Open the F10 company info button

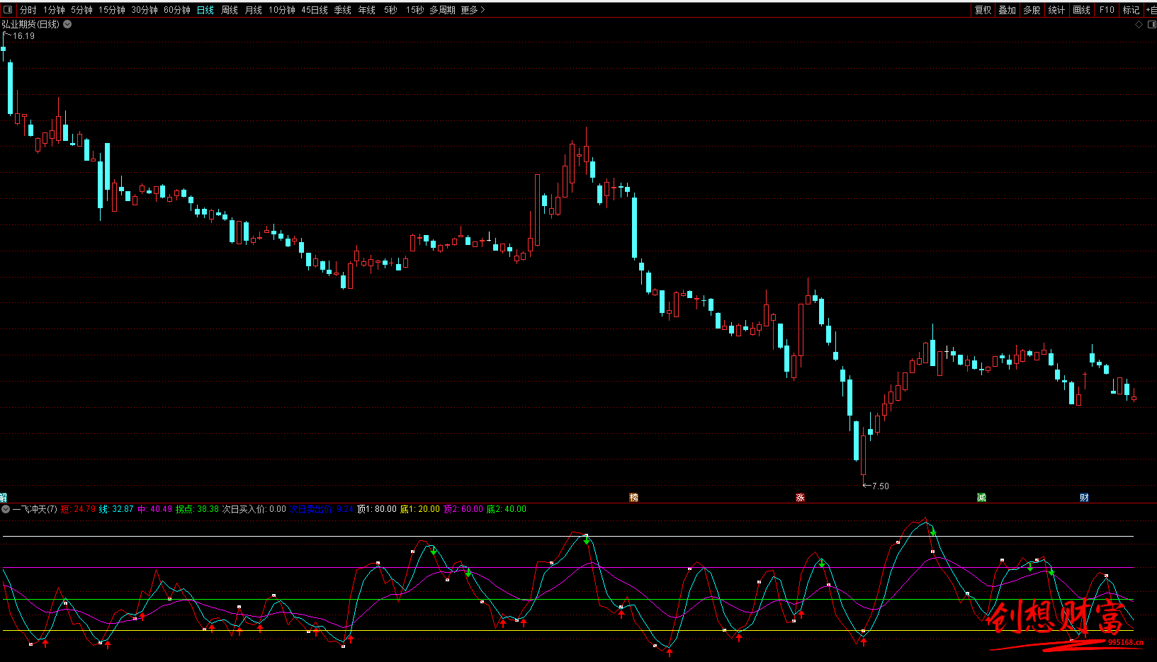(1107, 10)
